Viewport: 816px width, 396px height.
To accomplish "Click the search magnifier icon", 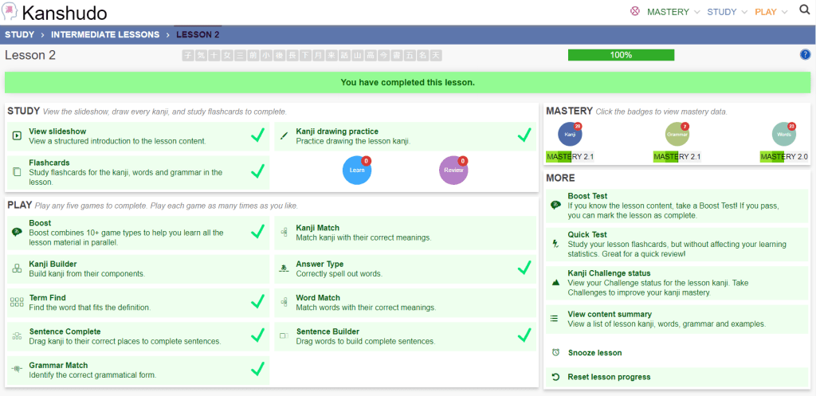I will click(x=804, y=10).
